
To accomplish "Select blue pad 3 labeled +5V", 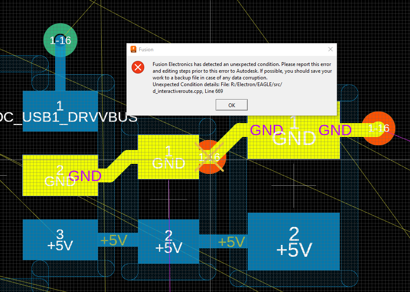I will point(59,239).
